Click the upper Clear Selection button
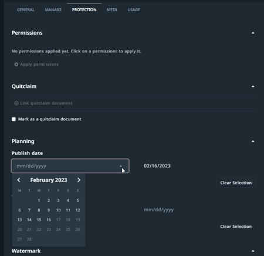 tap(236, 183)
